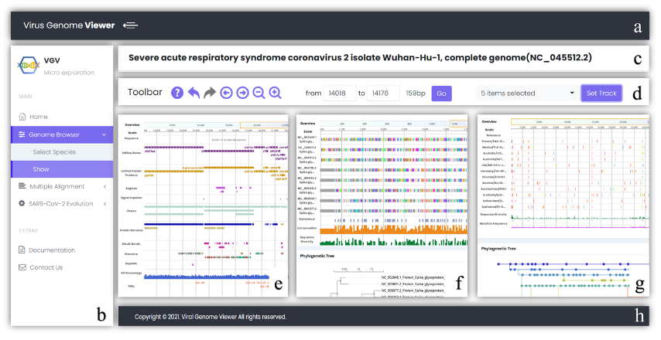Click the Set Track button

pyautogui.click(x=601, y=93)
